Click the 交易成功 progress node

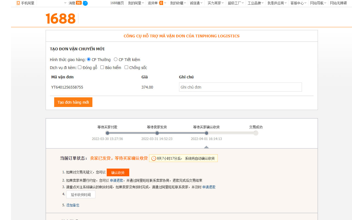point(256,133)
